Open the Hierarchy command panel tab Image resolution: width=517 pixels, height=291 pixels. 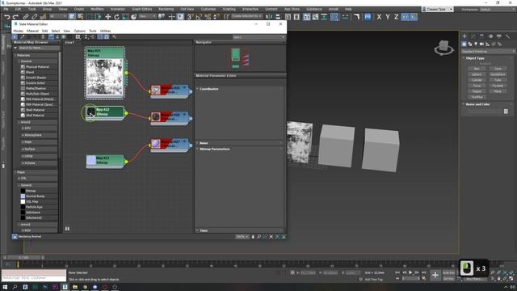click(x=481, y=36)
